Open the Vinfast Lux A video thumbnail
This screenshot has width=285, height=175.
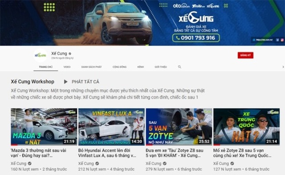pyautogui.click(x=111, y=127)
